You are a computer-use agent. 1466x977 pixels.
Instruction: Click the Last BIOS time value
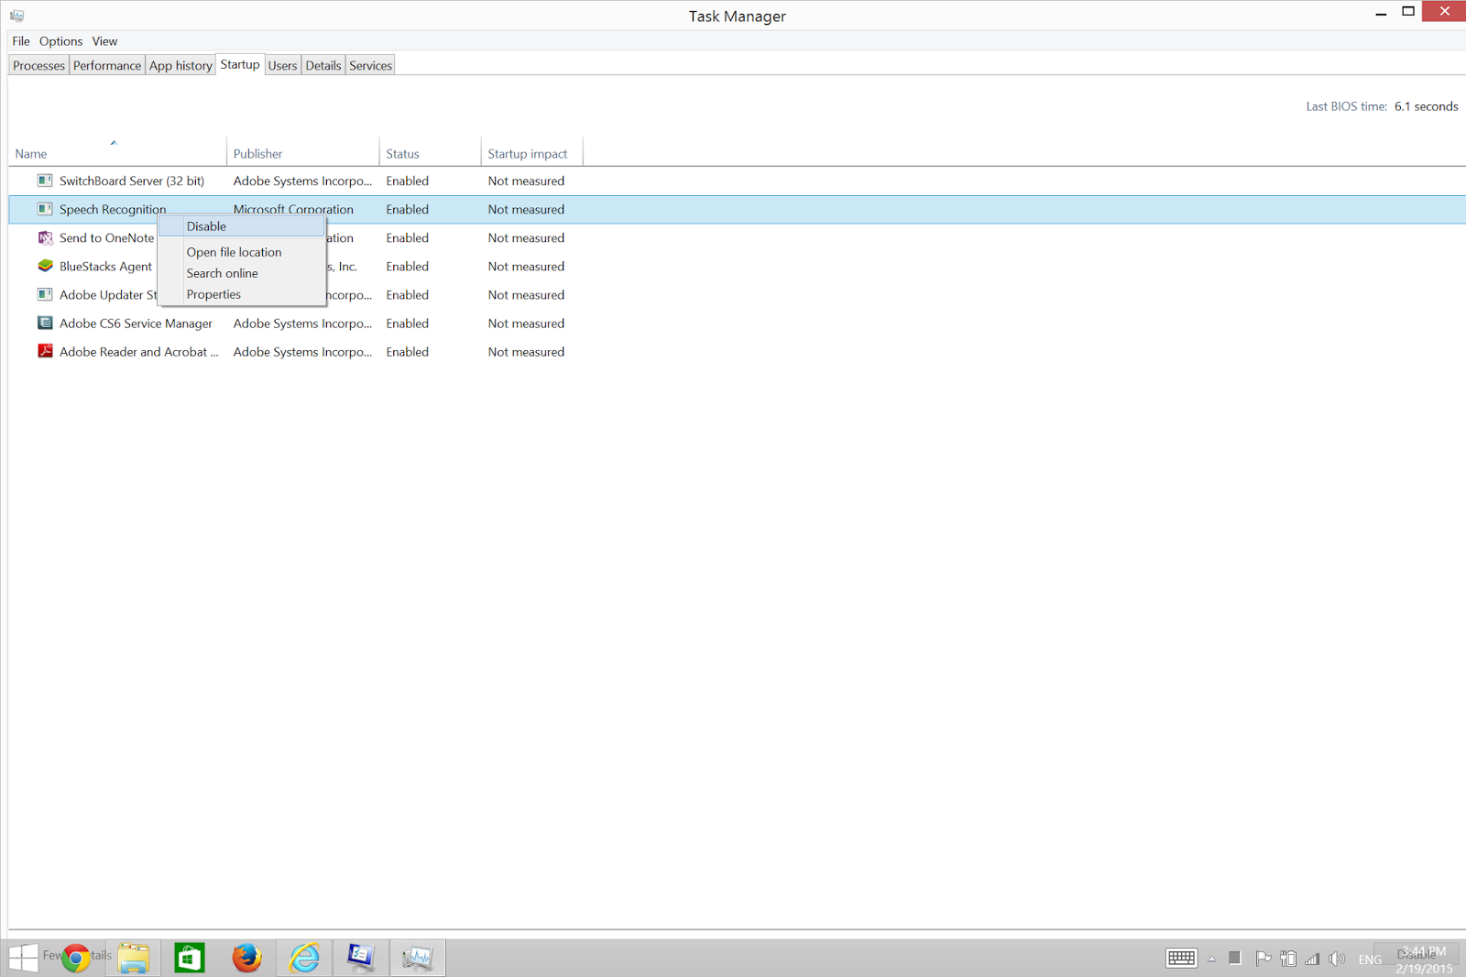[1427, 106]
